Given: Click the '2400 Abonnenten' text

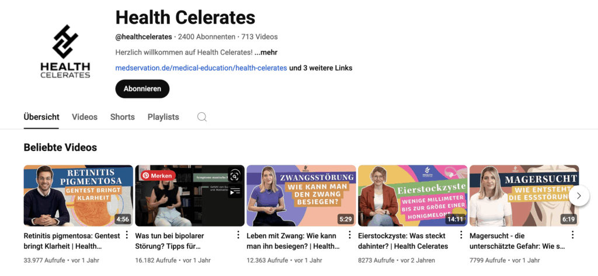Looking at the screenshot, I should 206,37.
